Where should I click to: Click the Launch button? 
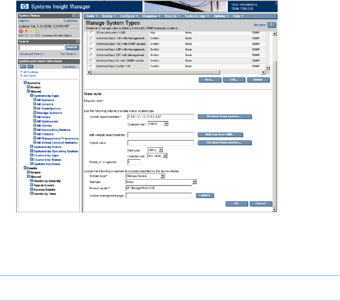pyautogui.click(x=205, y=195)
